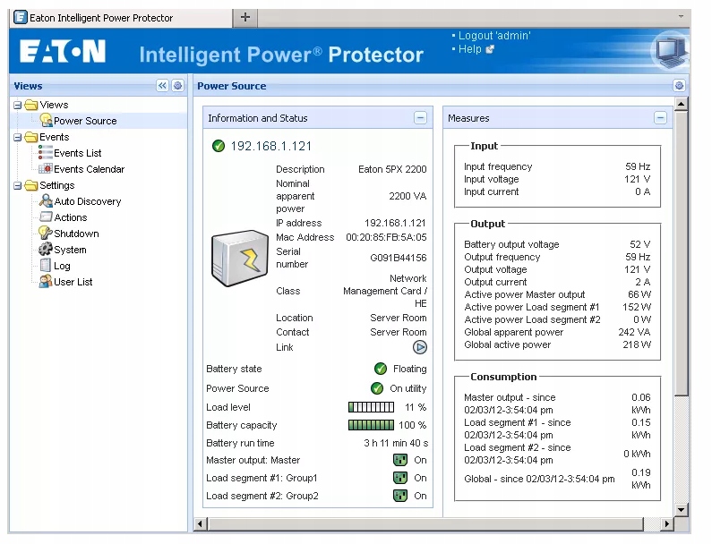The width and height of the screenshot is (712, 544).
Task: Click the serial number G091B44156
Action: click(x=399, y=258)
